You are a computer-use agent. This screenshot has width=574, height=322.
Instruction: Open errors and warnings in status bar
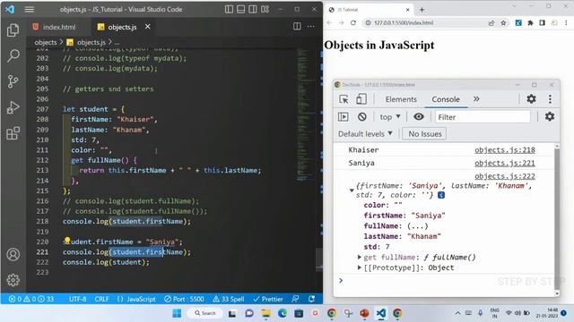pos(31,299)
